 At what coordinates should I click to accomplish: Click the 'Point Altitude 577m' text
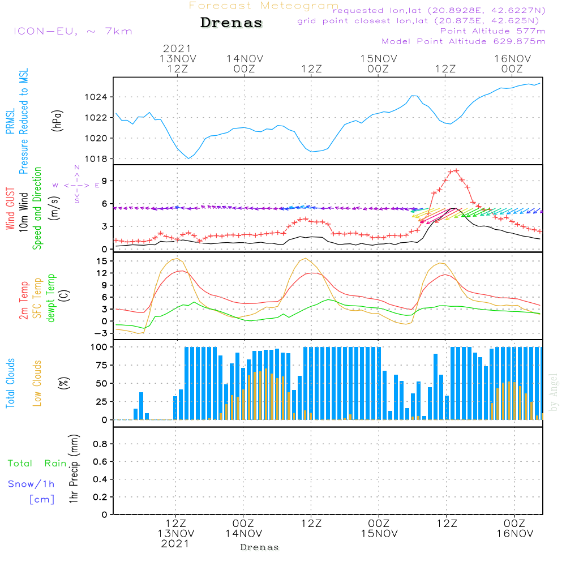(493, 31)
